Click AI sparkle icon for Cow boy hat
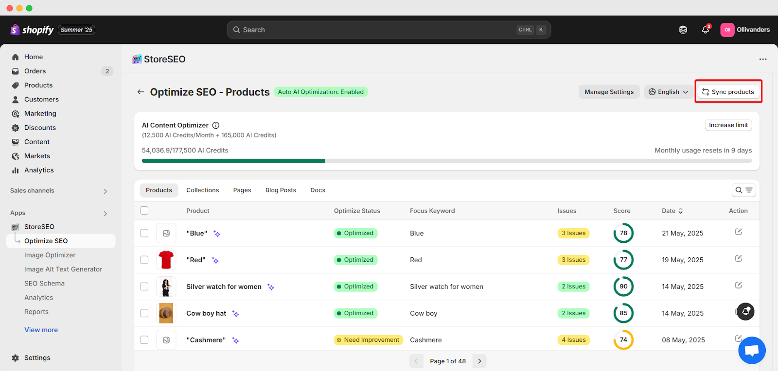Image resolution: width=778 pixels, height=371 pixels. coord(235,314)
